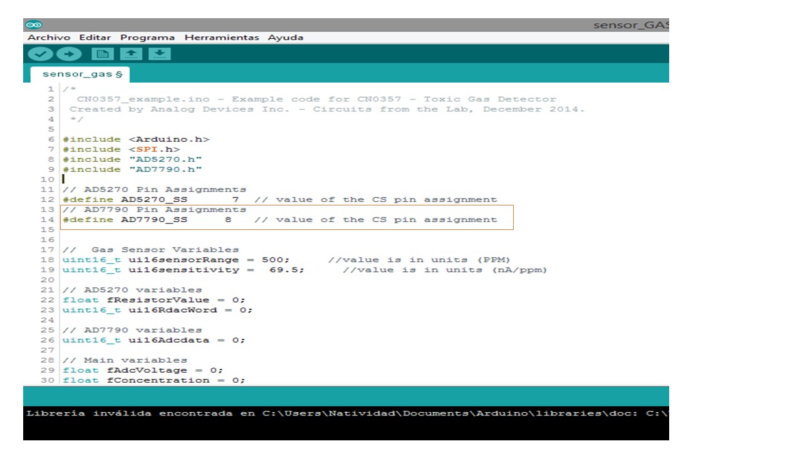Click '// AD7790 variables' comment

pos(132,330)
